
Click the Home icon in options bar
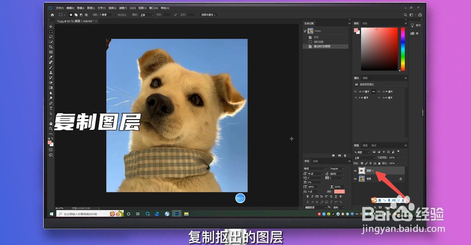tap(52, 15)
